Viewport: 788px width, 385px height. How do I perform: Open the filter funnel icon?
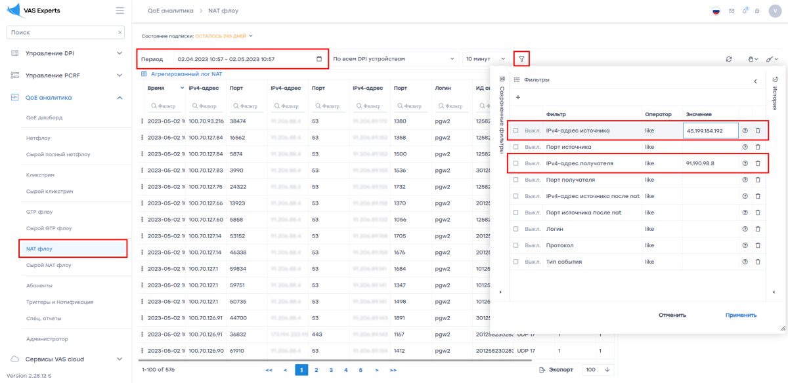(521, 59)
